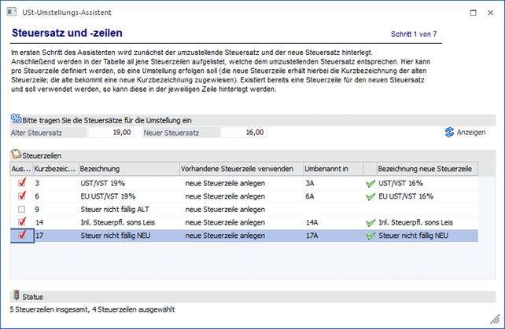
Task: Enable the checkbox for row 9
Action: coord(20,209)
